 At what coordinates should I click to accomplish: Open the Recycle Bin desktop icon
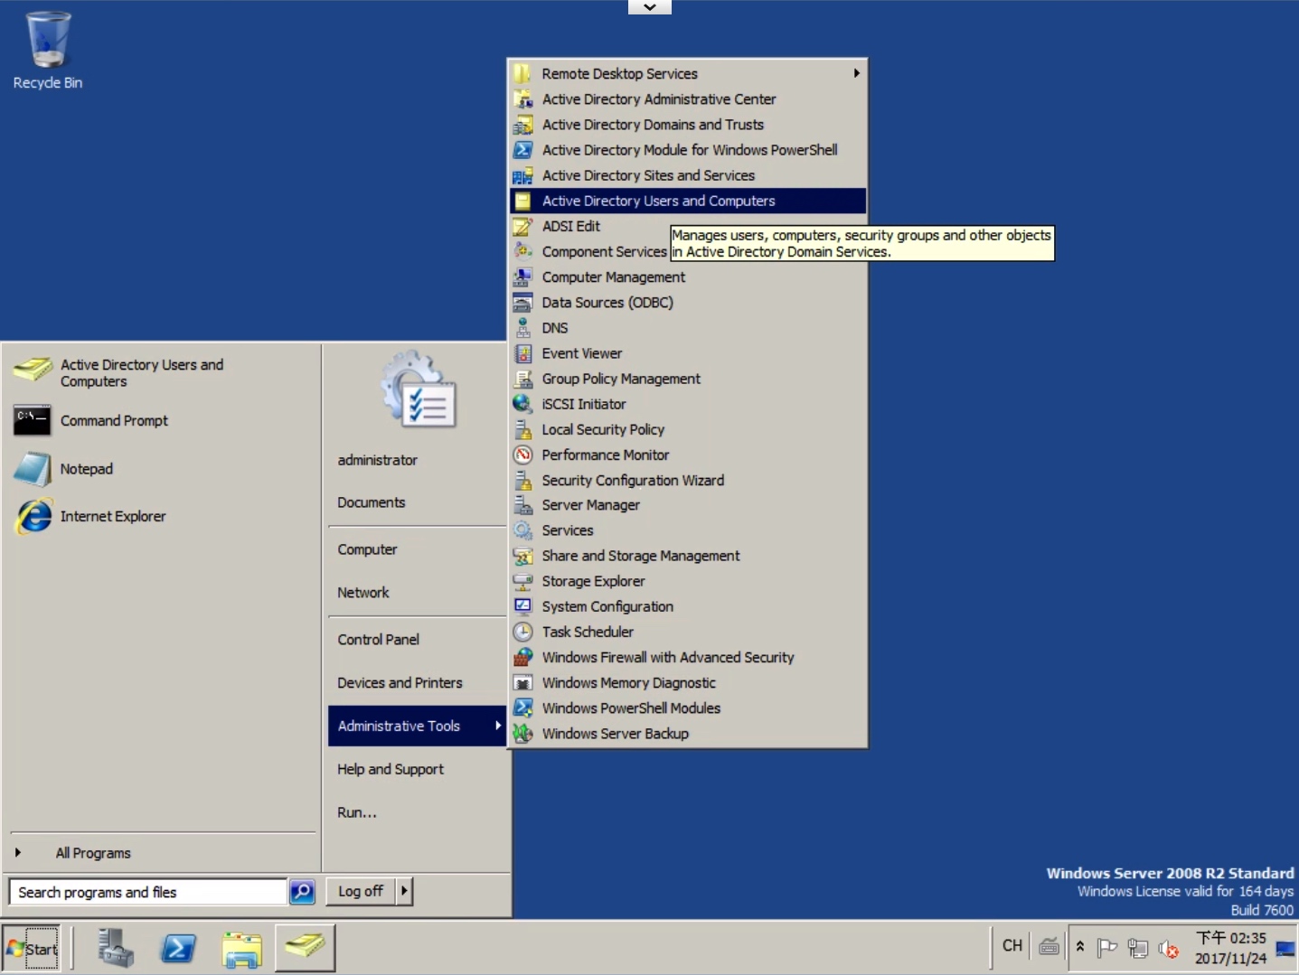47,50
